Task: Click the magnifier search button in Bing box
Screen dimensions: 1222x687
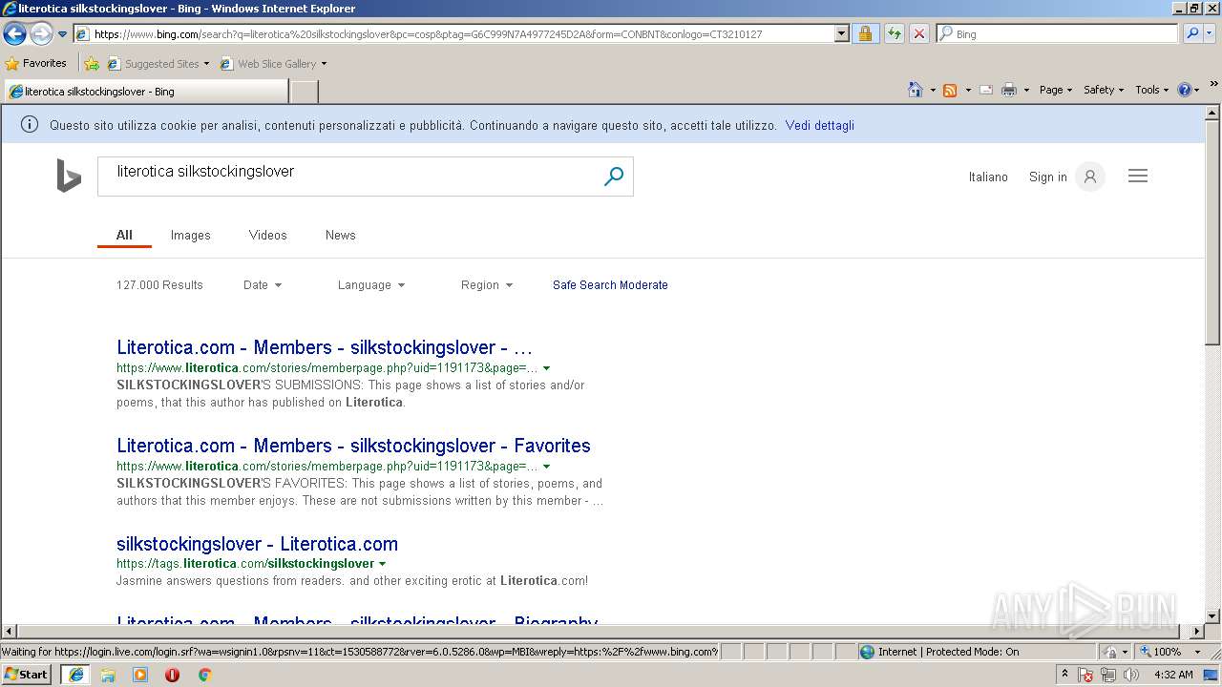Action: point(614,177)
